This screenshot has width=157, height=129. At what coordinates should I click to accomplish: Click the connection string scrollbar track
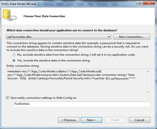pyautogui.click(x=148, y=82)
